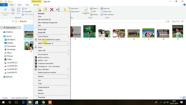Switch to the large icons view in the status bar
Screen dimensions: 186x105
point(184,98)
